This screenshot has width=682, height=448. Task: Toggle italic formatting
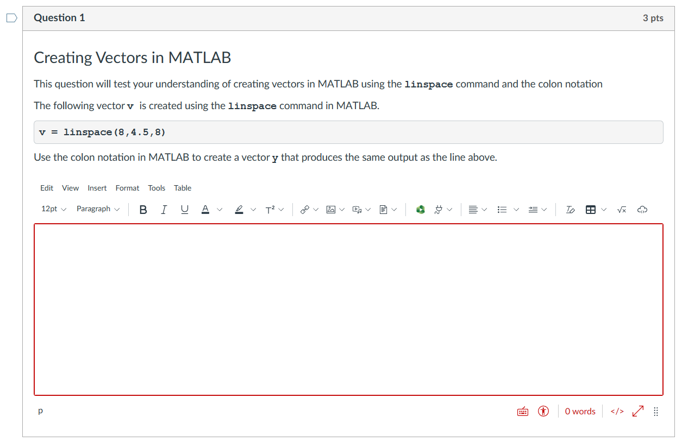[x=164, y=209]
